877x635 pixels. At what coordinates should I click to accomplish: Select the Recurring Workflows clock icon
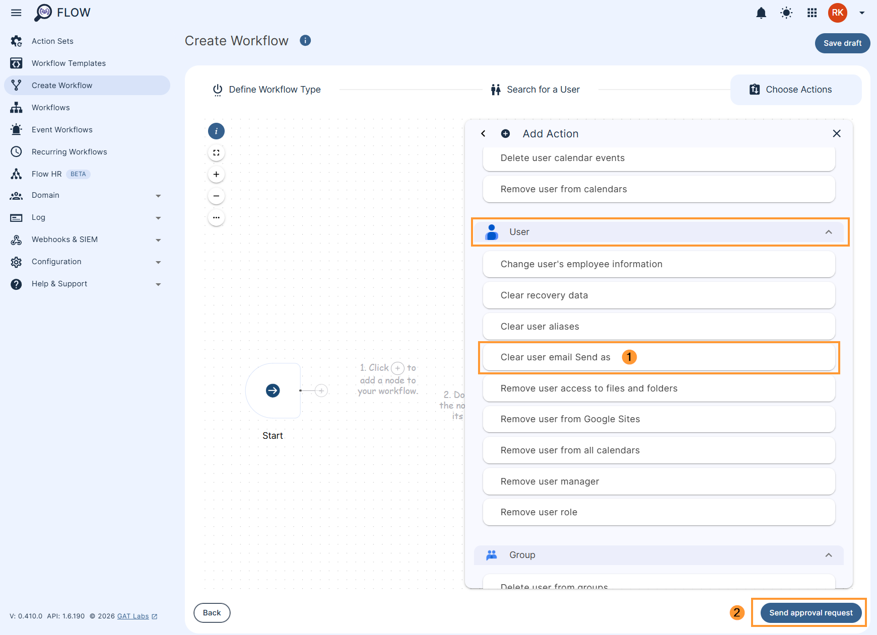tap(16, 151)
